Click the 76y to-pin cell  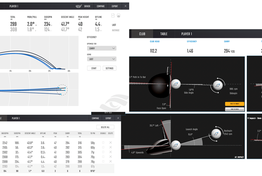93,161
